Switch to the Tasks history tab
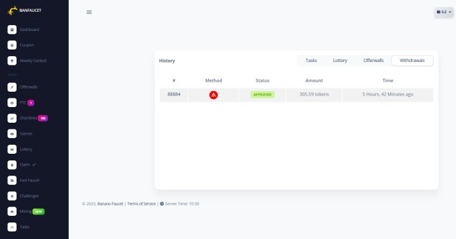The height and width of the screenshot is (239, 456). click(x=311, y=60)
